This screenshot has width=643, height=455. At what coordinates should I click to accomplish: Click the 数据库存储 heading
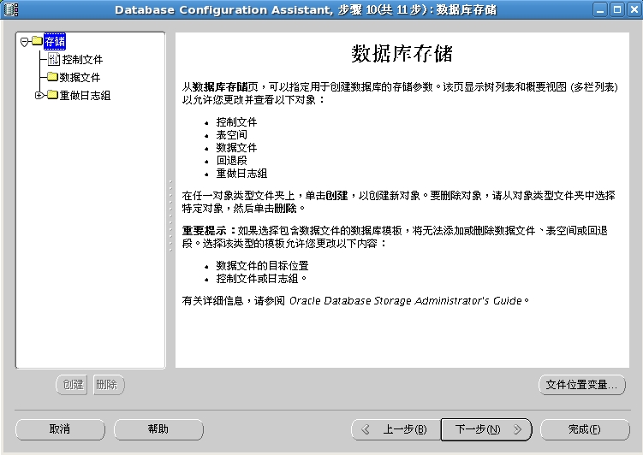[x=402, y=54]
